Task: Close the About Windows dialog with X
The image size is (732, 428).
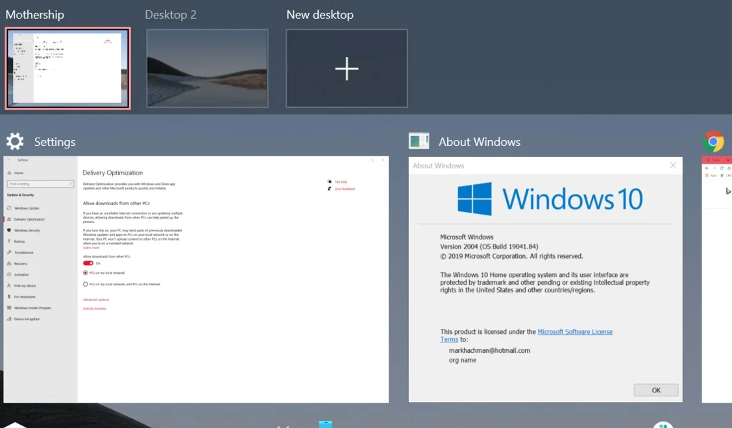Action: point(673,166)
